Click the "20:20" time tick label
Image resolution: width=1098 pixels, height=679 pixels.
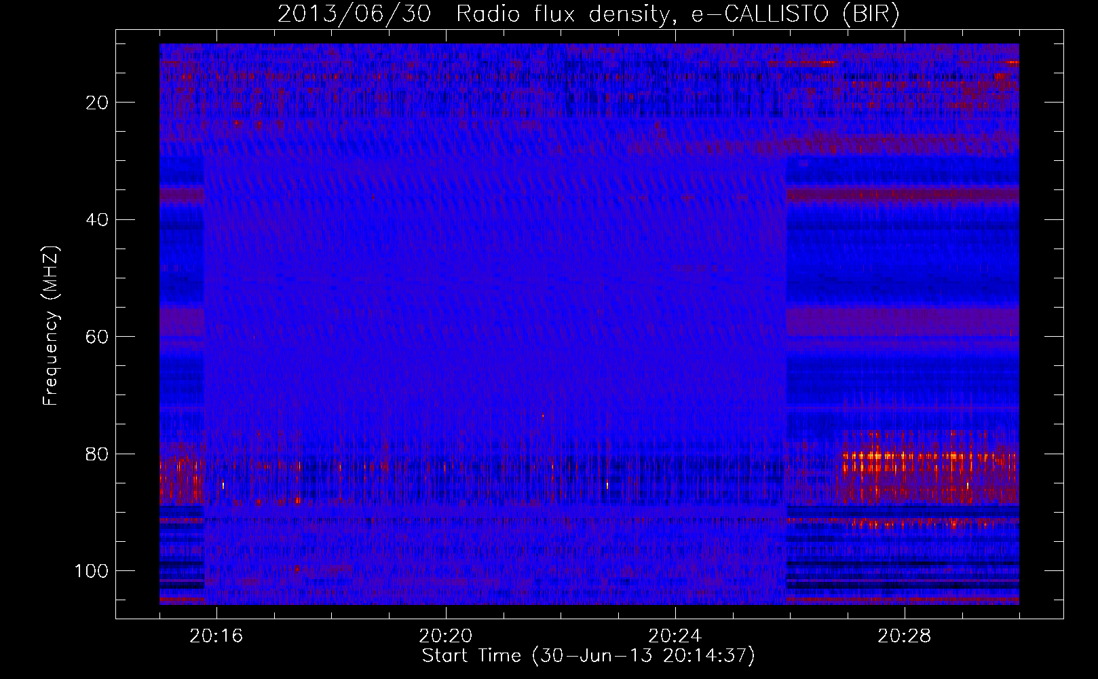(x=446, y=636)
